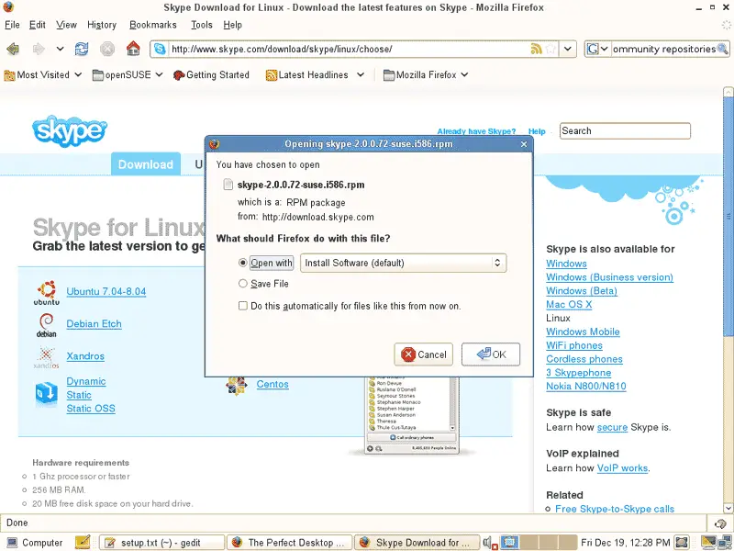Open the search engine selector dropdown
734x551 pixels.
(x=598, y=49)
